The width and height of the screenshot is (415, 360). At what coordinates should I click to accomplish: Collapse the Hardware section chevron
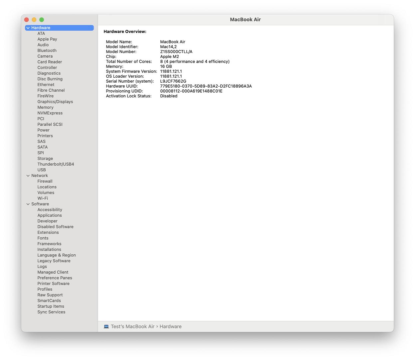(x=28, y=28)
